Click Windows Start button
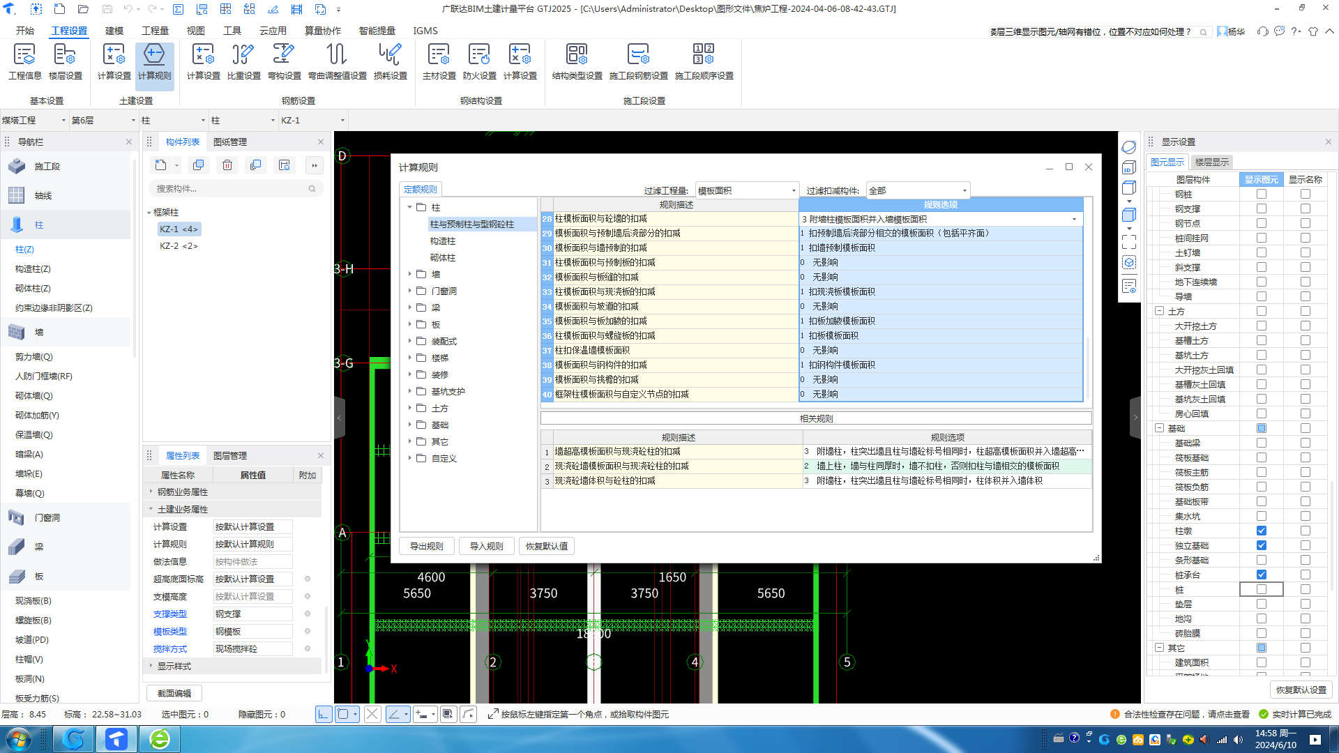The height and width of the screenshot is (753, 1339). click(x=18, y=739)
